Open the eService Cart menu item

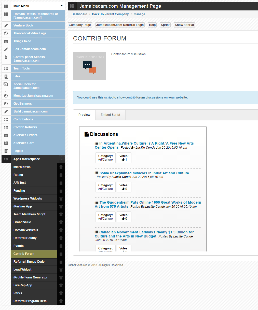coord(38,143)
